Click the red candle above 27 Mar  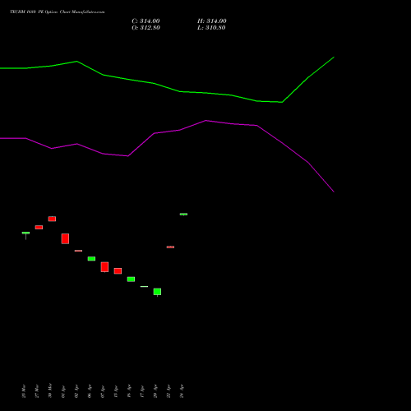[x=39, y=227]
